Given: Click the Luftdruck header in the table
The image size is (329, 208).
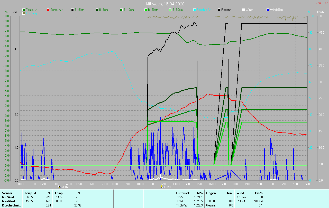Looking at the screenshot, I should [182, 193].
